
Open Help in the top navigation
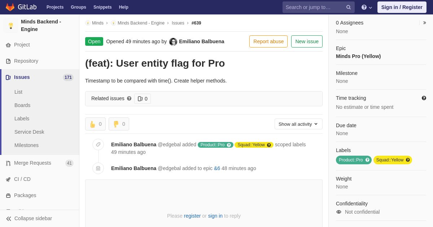click(124, 7)
